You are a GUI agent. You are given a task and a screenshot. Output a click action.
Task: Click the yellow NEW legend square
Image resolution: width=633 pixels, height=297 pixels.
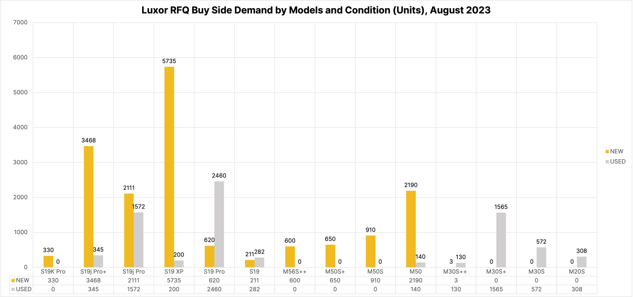[x=607, y=151]
